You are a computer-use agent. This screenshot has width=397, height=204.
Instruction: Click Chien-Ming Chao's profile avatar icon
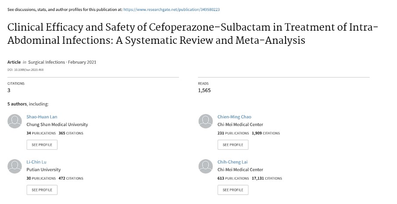coord(206,121)
